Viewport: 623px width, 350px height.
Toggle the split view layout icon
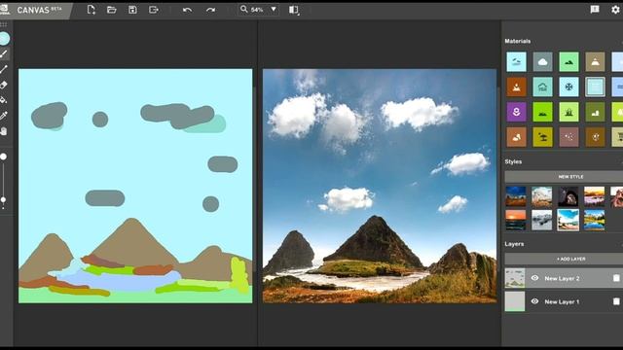point(294,10)
